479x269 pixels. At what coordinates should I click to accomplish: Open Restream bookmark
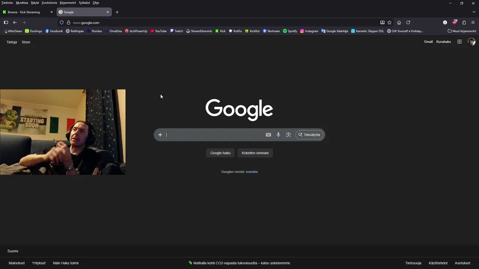(x=271, y=31)
